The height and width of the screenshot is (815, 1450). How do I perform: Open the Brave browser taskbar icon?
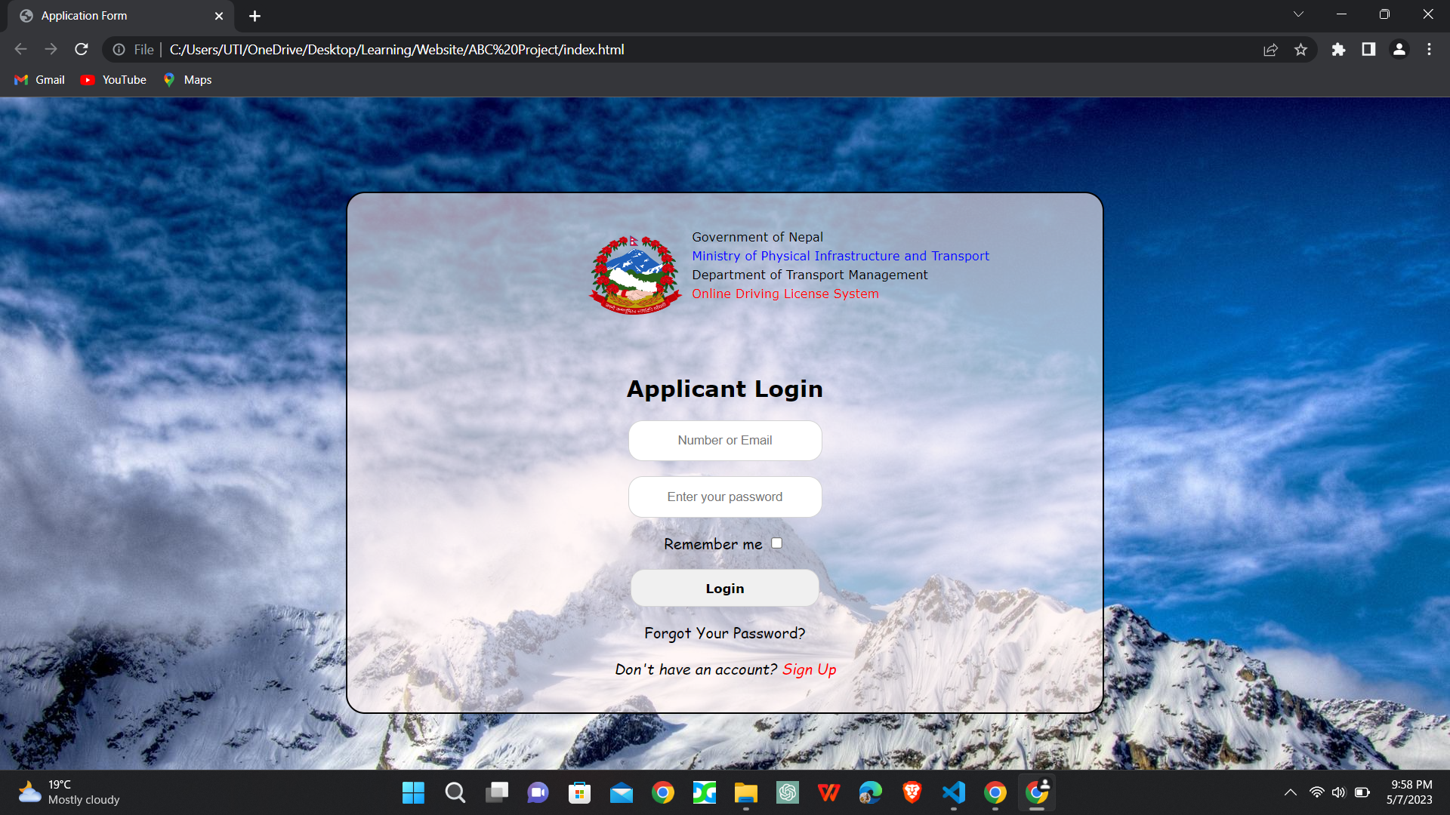(912, 792)
